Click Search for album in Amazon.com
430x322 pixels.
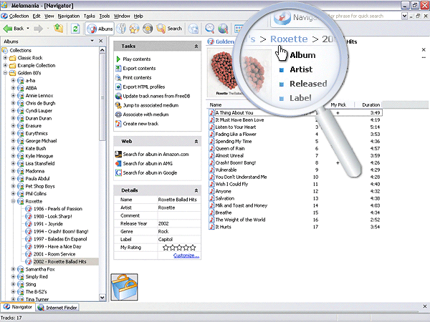click(155, 154)
